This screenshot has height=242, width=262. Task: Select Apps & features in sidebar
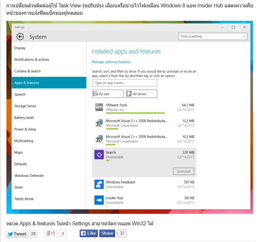click(49, 83)
